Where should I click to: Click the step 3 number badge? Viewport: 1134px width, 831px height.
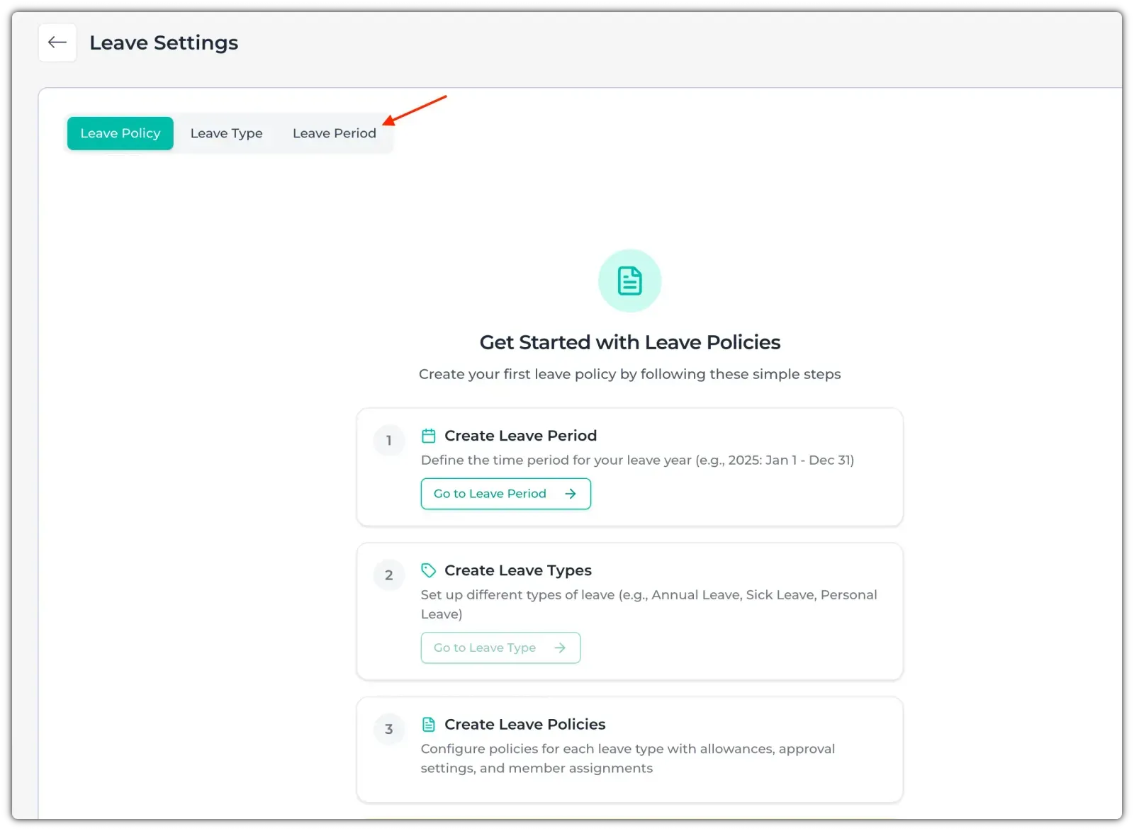tap(388, 729)
